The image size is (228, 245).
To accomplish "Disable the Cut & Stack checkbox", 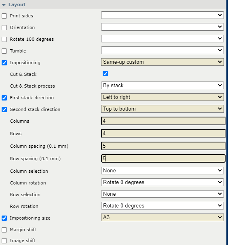I will pos(106,73).
